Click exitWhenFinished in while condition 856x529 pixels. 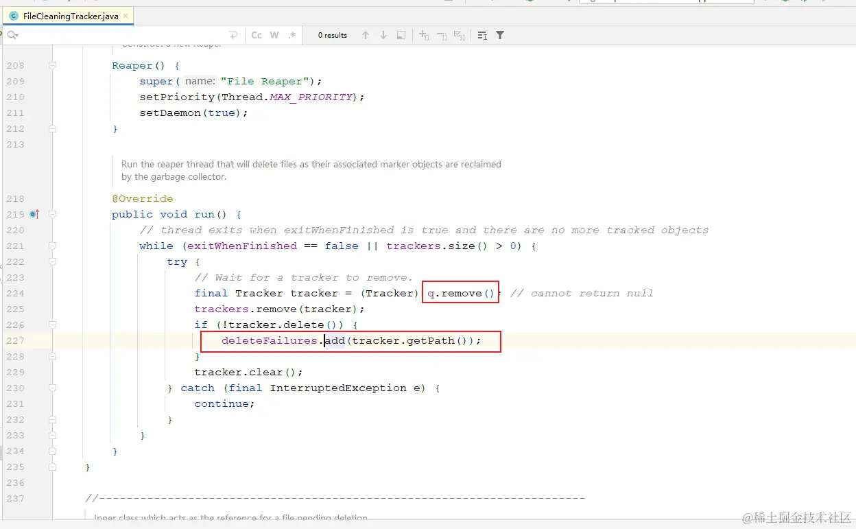pyautogui.click(x=242, y=246)
